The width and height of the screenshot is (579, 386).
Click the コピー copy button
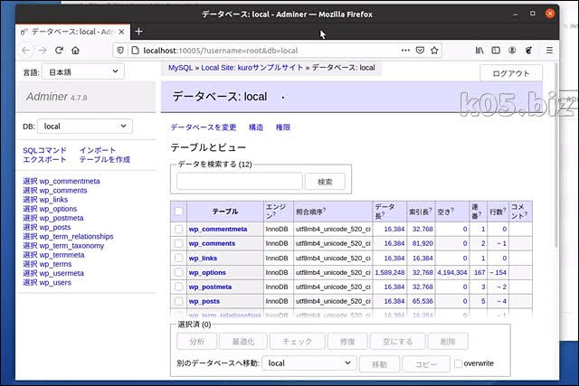click(x=426, y=364)
